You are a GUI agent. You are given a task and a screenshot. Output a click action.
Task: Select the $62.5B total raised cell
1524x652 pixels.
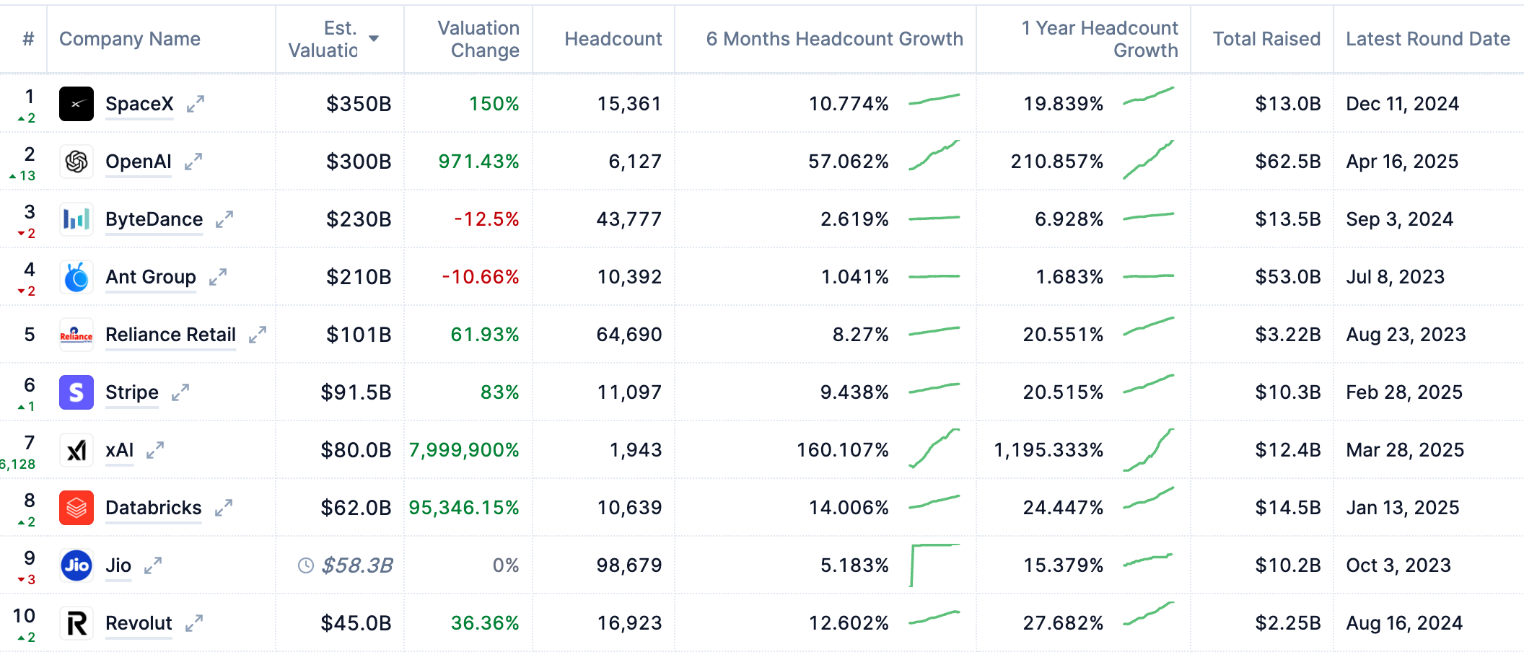pyautogui.click(x=1288, y=162)
